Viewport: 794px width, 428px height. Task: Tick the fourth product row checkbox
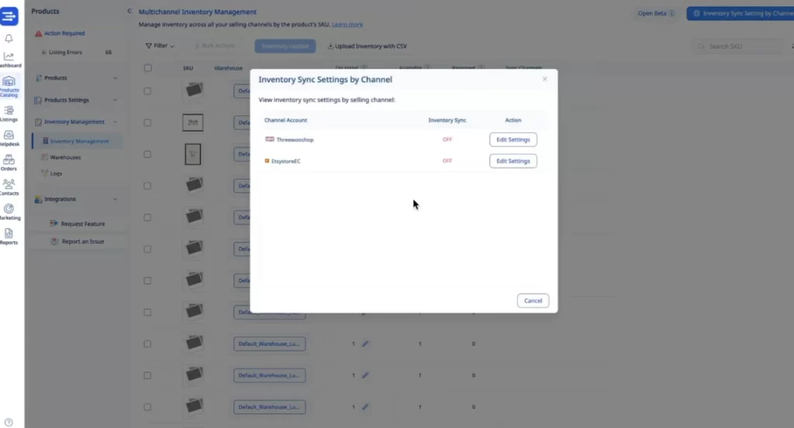coord(147,186)
